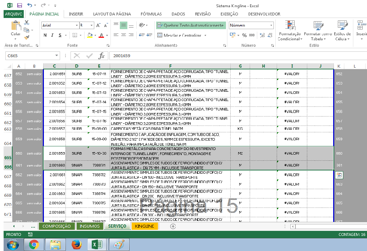Image resolution: width=367 pixels, height=251 pixels.
Task: Apply yellow fill color bucket
Action: pos(90,35)
